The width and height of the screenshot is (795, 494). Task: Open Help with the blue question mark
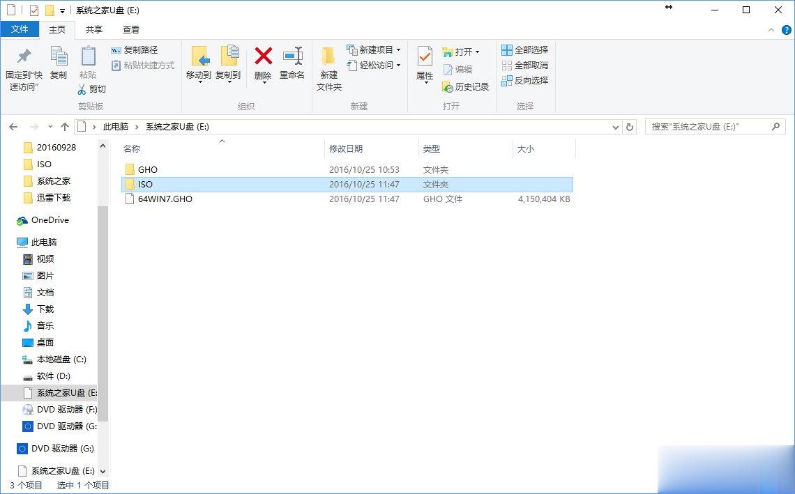coord(787,30)
